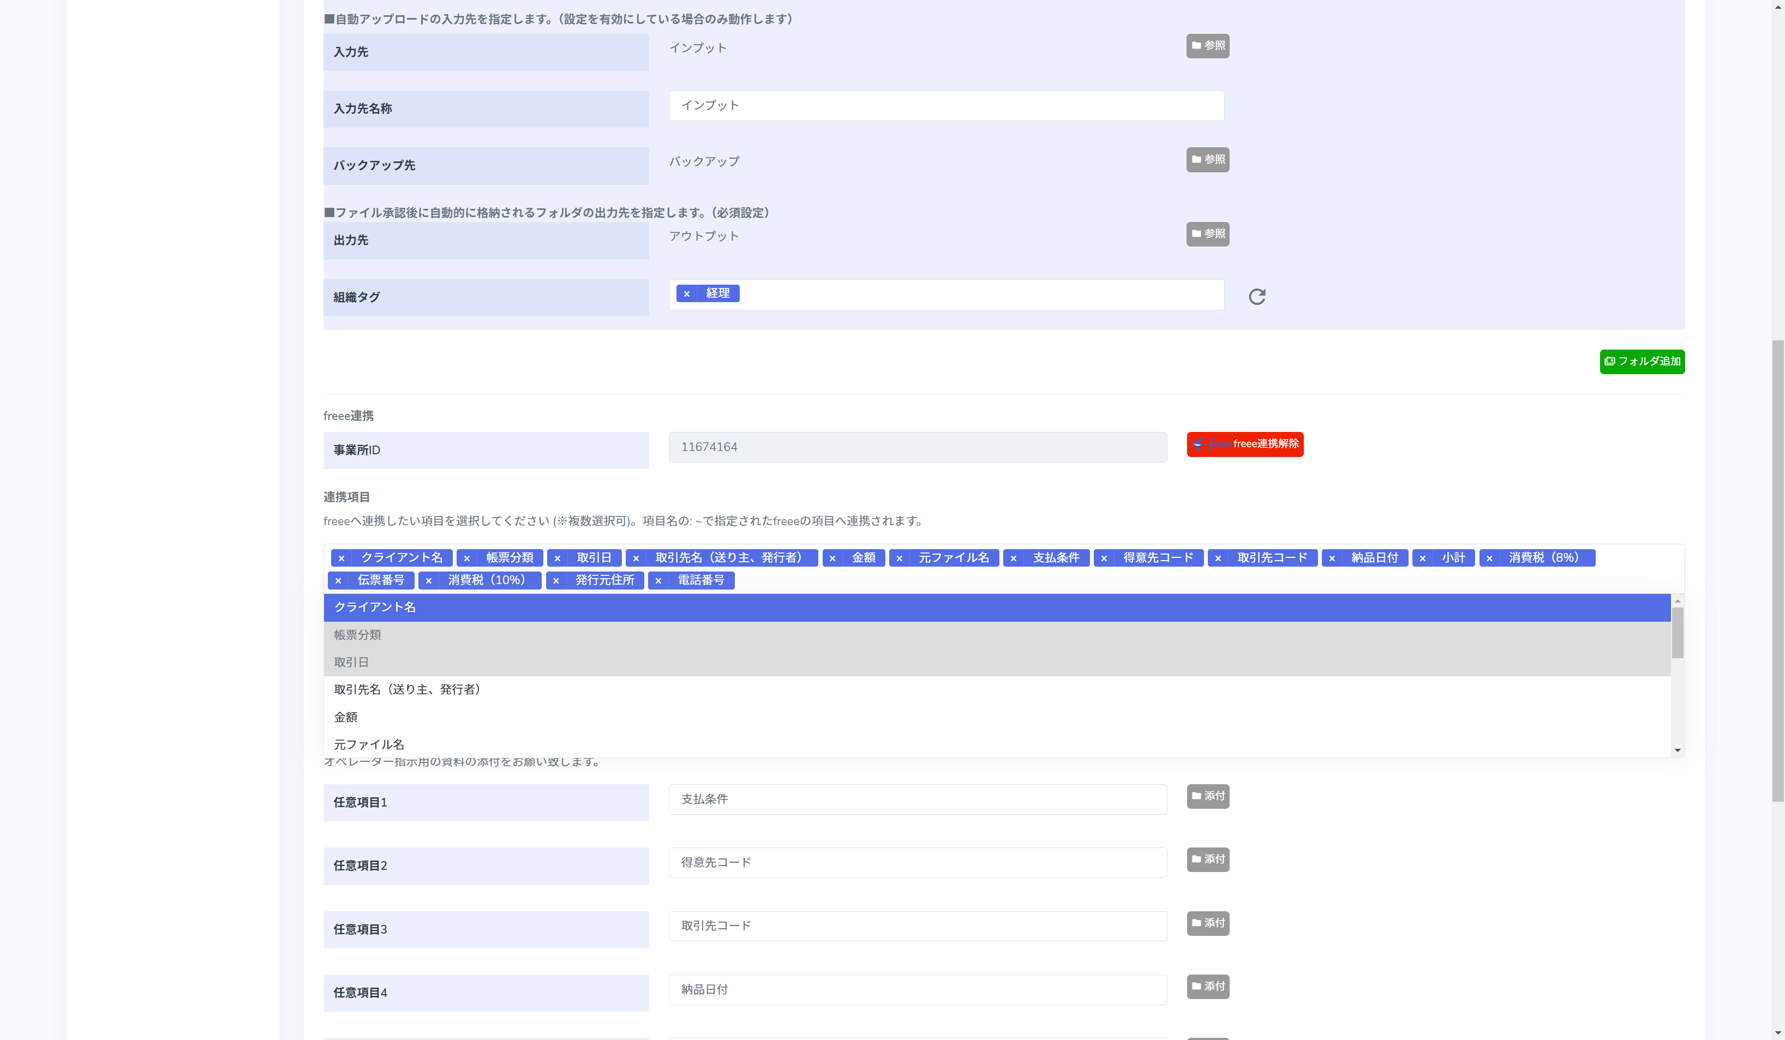Remove the 帳票分類 tag
The width and height of the screenshot is (1785, 1040).
pos(467,558)
